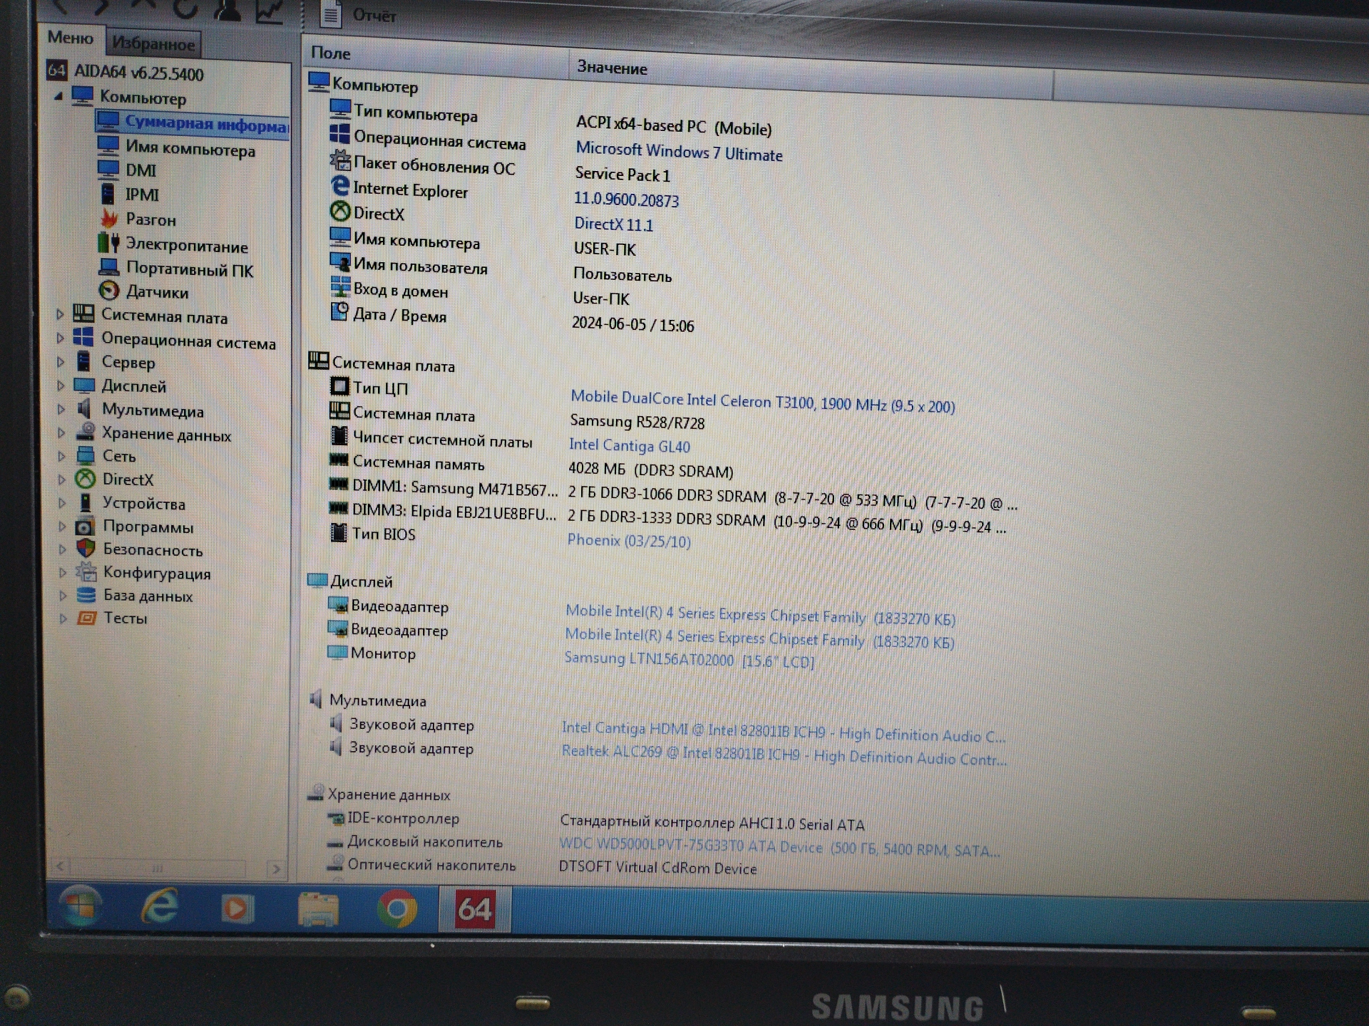Image resolution: width=1369 pixels, height=1026 pixels.
Task: Click the Отчёт report toolbar button
Action: (358, 14)
